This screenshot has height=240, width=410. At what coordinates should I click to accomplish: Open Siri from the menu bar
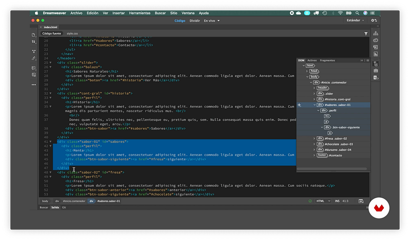pyautogui.click(x=365, y=13)
